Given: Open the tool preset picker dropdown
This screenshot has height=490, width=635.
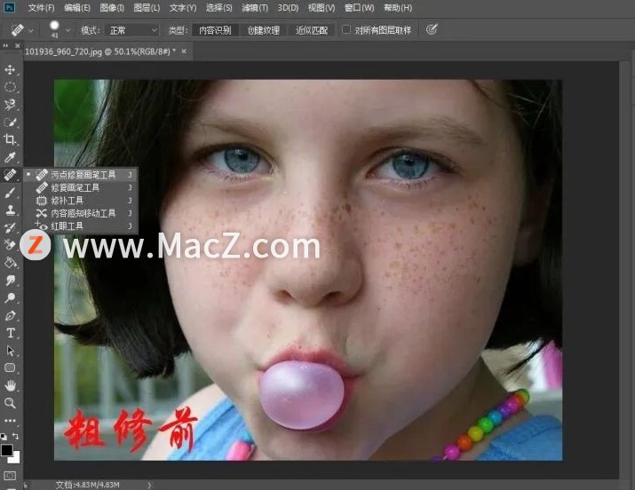Looking at the screenshot, I should [31, 30].
